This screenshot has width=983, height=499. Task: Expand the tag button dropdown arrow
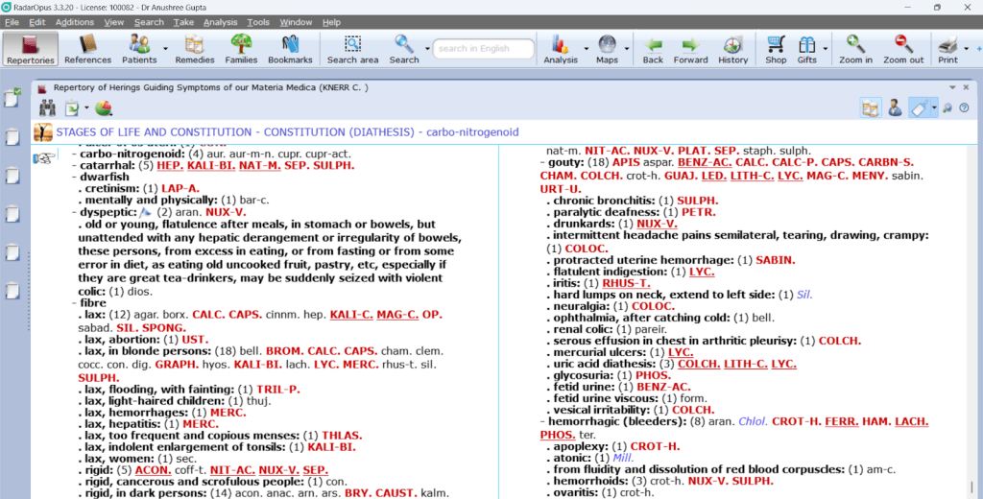pyautogui.click(x=933, y=107)
